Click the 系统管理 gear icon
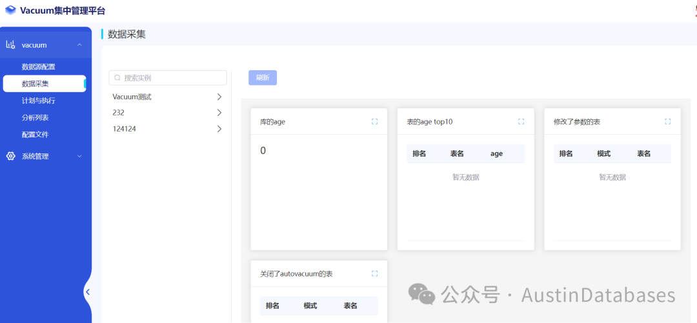The height and width of the screenshot is (323, 697). tap(10, 157)
